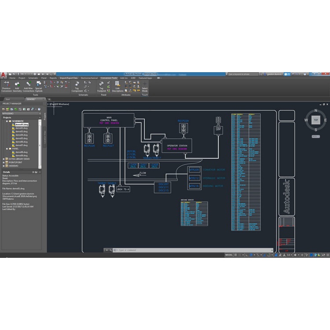Click the Promote Conversion tool icon
330x330 pixels.
pos(6,84)
